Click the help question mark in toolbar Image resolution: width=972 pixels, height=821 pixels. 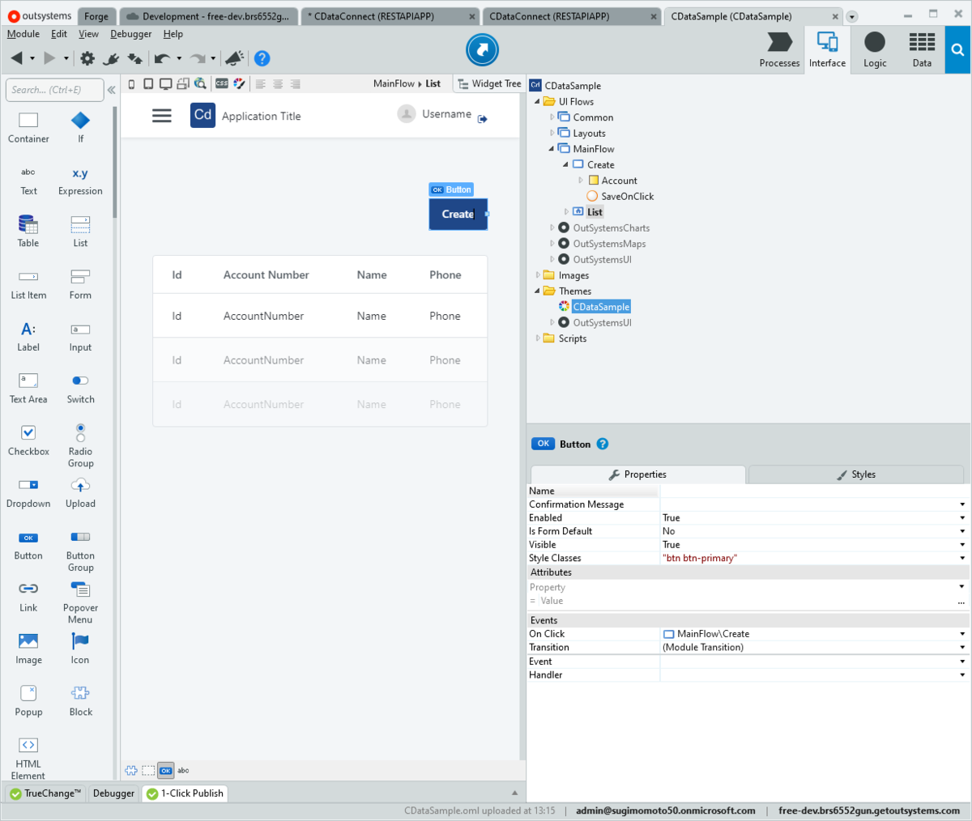[262, 58]
